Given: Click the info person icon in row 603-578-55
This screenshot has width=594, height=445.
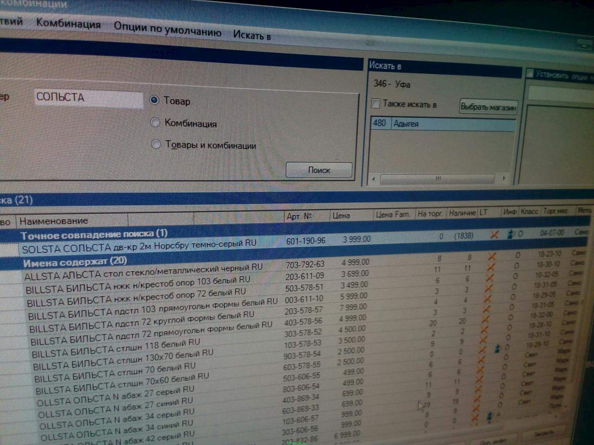Looking at the screenshot, I should pos(497,348).
